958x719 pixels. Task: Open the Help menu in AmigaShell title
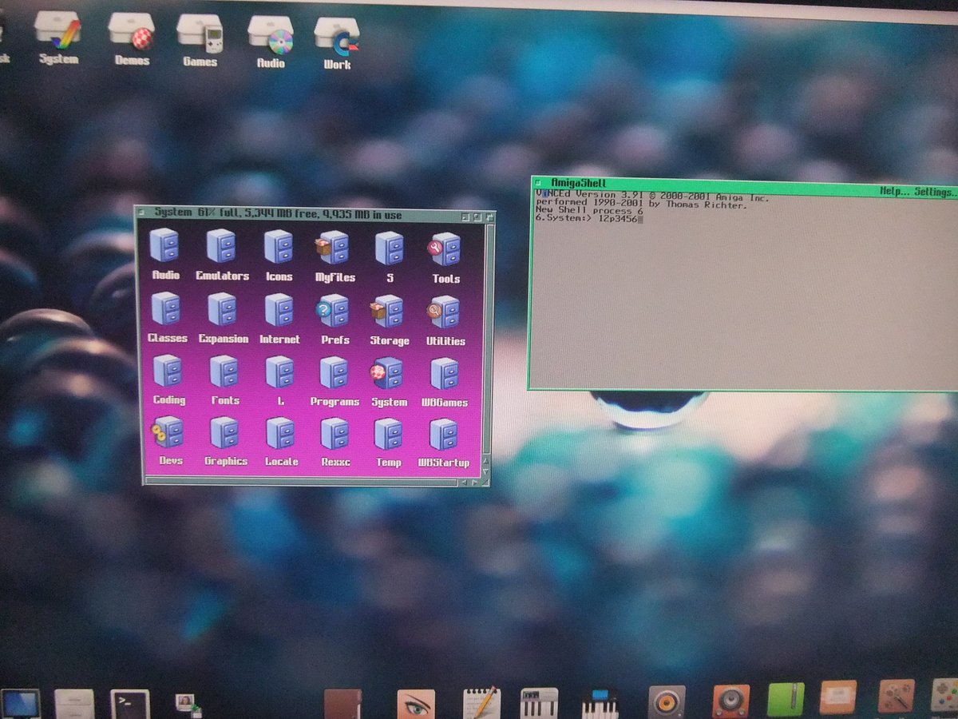click(894, 192)
